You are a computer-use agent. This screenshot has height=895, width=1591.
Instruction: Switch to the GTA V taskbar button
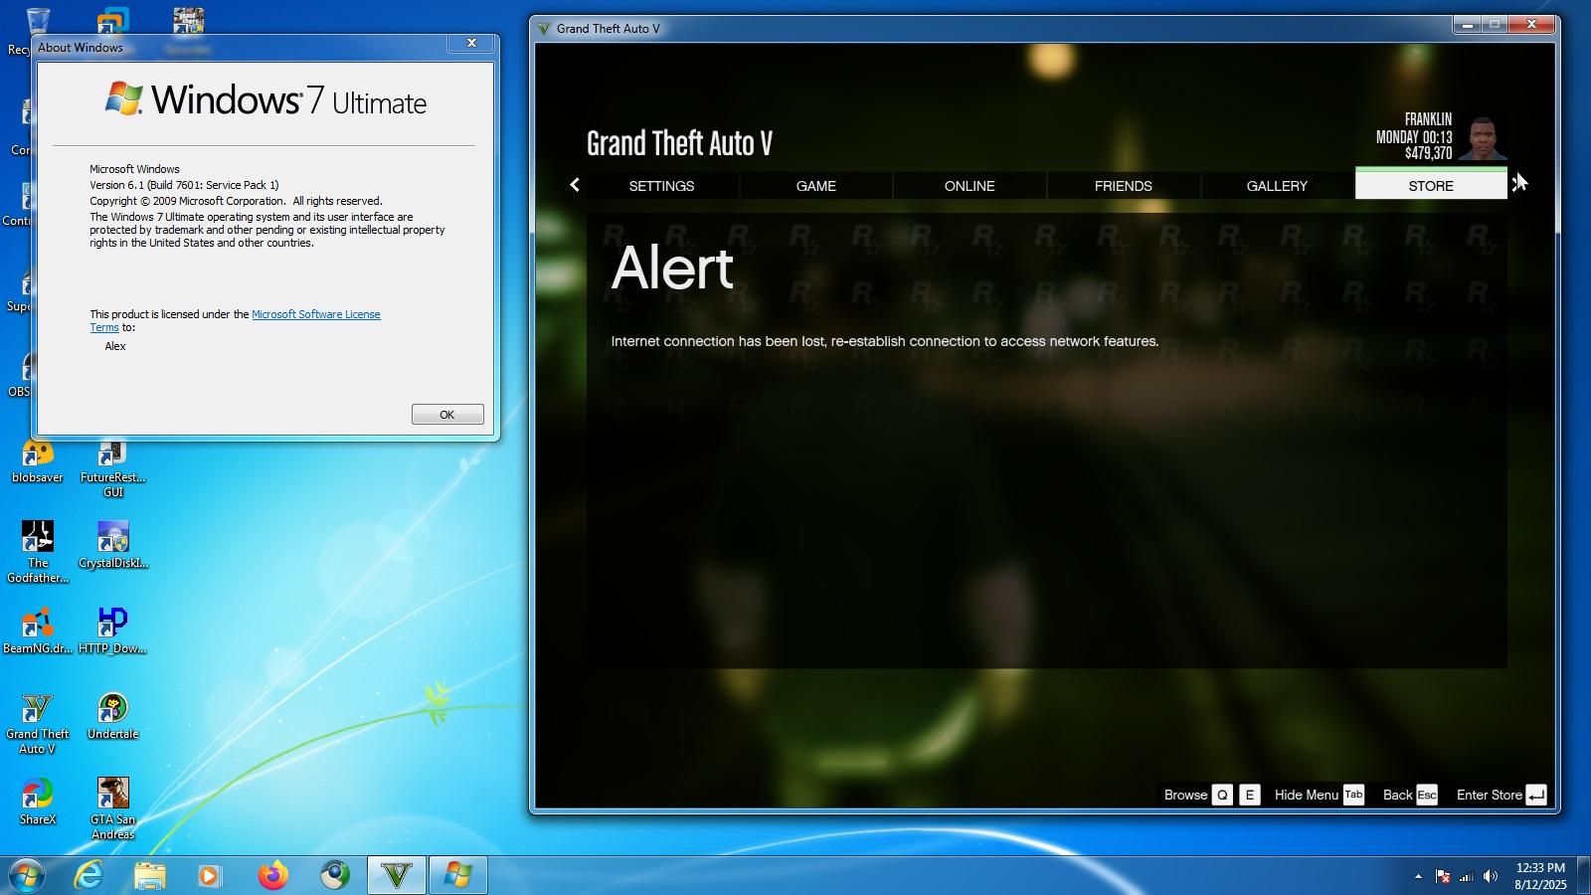[397, 875]
